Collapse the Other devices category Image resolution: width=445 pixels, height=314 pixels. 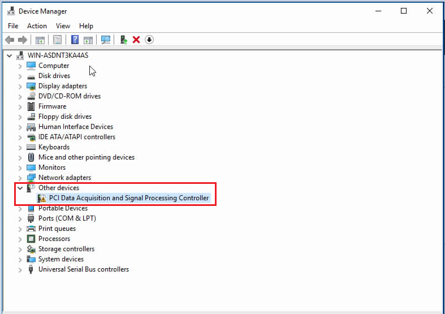(20, 188)
